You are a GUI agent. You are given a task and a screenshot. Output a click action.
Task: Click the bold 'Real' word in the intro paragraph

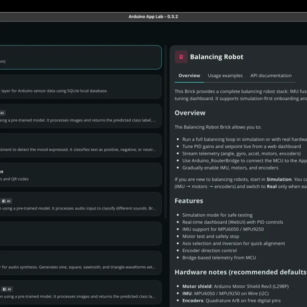272,186
